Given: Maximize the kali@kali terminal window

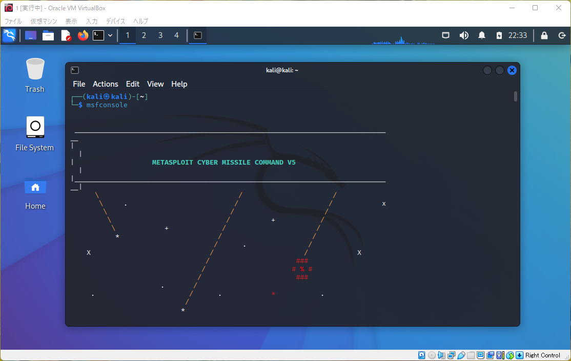Looking at the screenshot, I should (x=500, y=70).
